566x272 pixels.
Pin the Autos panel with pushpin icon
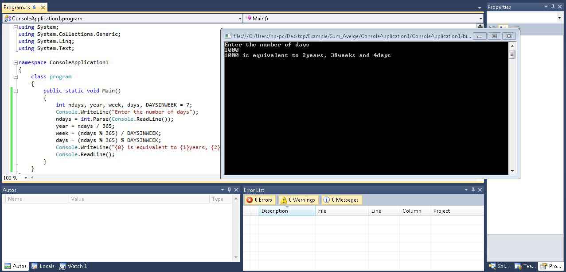coord(229,190)
